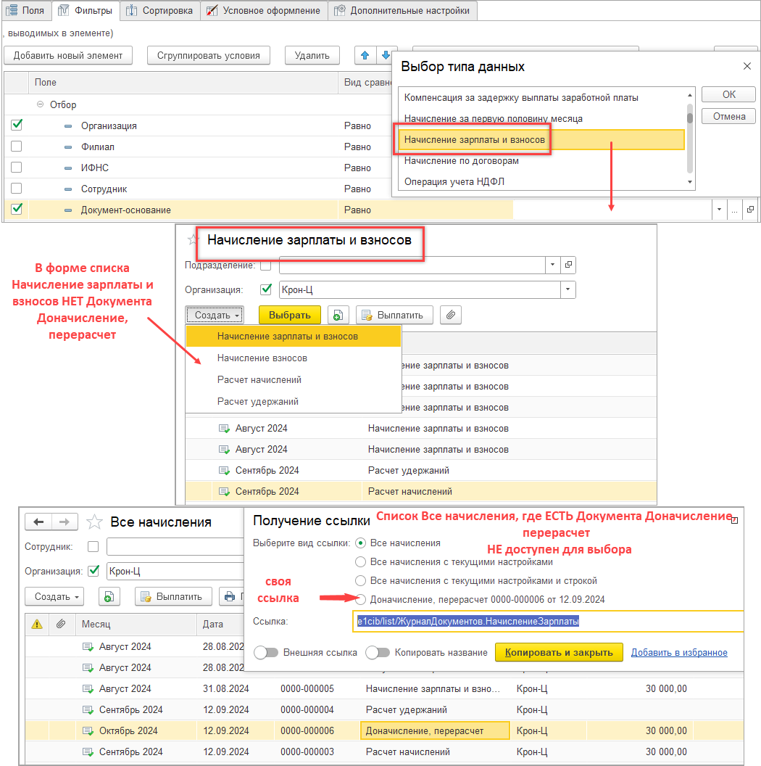Screen dimensions: 761x766
Task: Click copy-document icon next to Выбрать
Action: coord(338,315)
